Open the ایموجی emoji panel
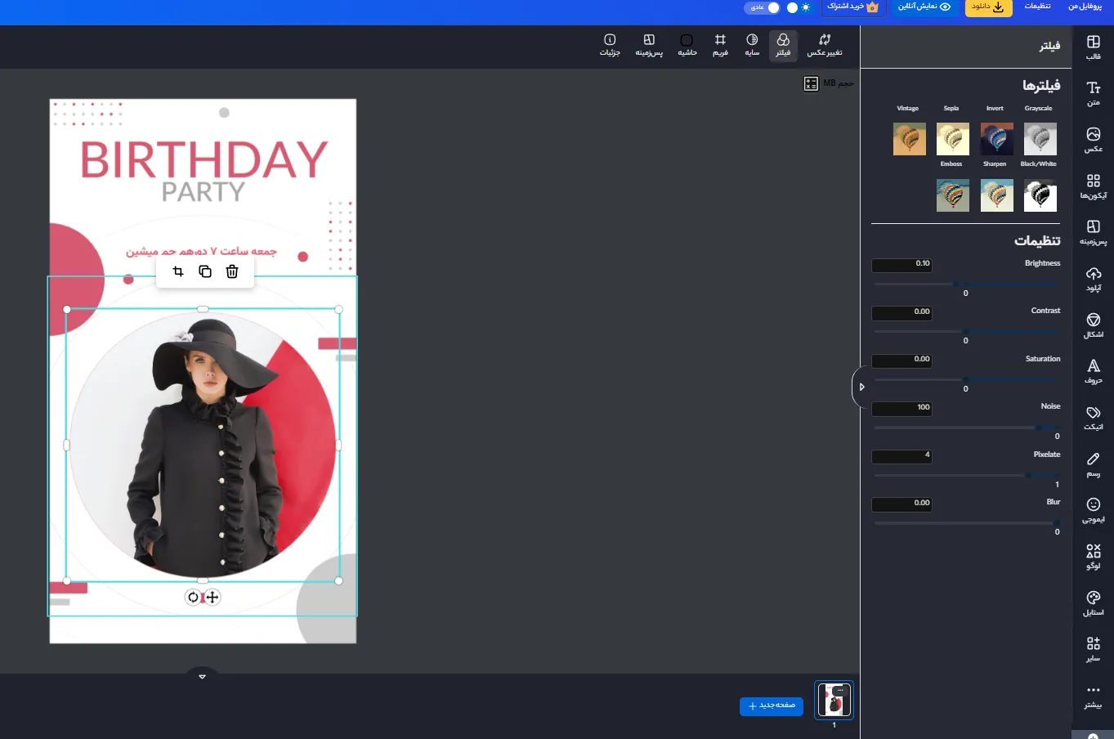Screen dimensions: 1114x739 [x=1093, y=510]
